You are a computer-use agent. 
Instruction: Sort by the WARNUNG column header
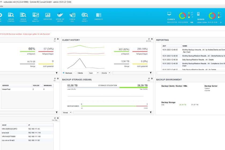(x=48, y=85)
